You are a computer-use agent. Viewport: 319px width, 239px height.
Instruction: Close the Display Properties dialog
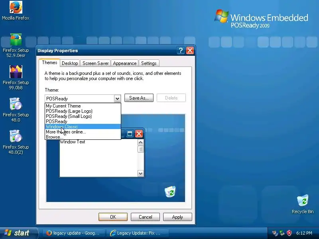[190, 51]
